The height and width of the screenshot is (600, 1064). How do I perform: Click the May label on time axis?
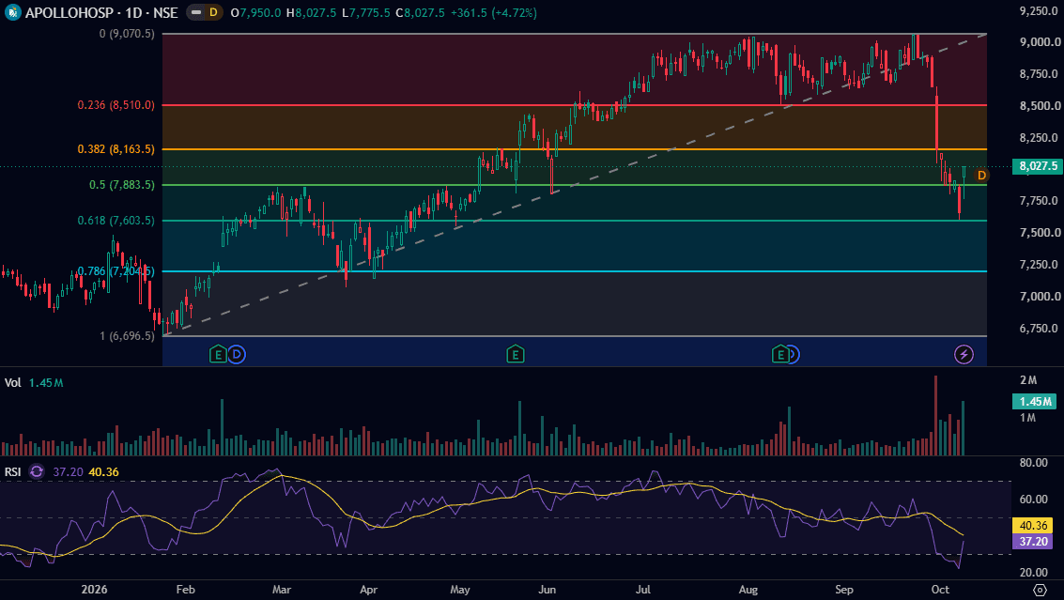(x=460, y=589)
